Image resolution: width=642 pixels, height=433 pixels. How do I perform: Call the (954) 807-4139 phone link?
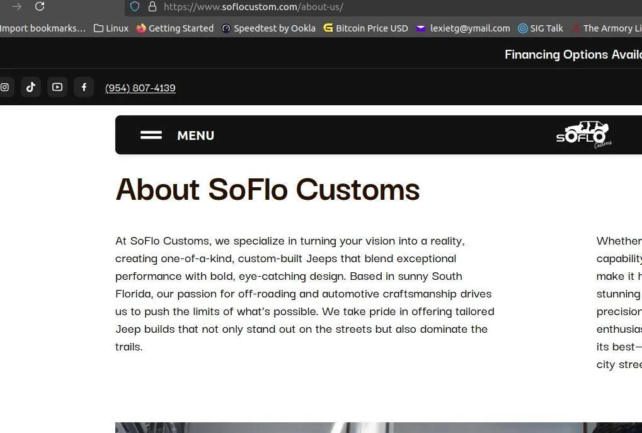coord(140,88)
